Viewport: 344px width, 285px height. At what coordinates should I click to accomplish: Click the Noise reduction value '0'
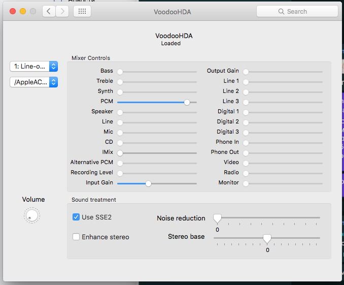(217, 230)
